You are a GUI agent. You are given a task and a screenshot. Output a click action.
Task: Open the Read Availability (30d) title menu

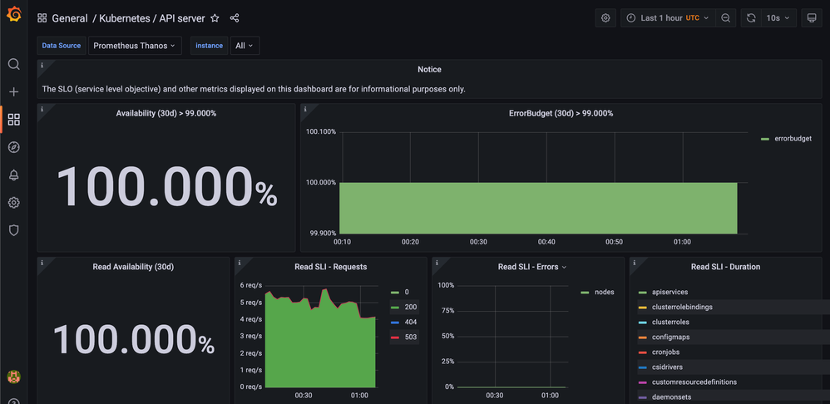point(133,267)
